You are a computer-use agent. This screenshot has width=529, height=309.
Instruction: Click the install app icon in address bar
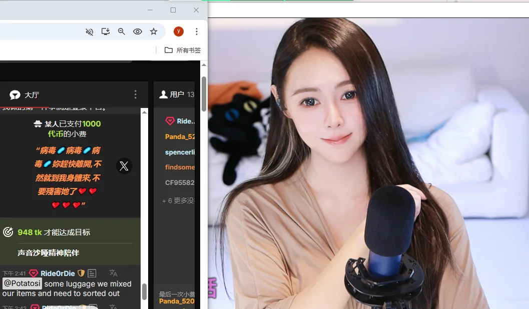tap(106, 31)
